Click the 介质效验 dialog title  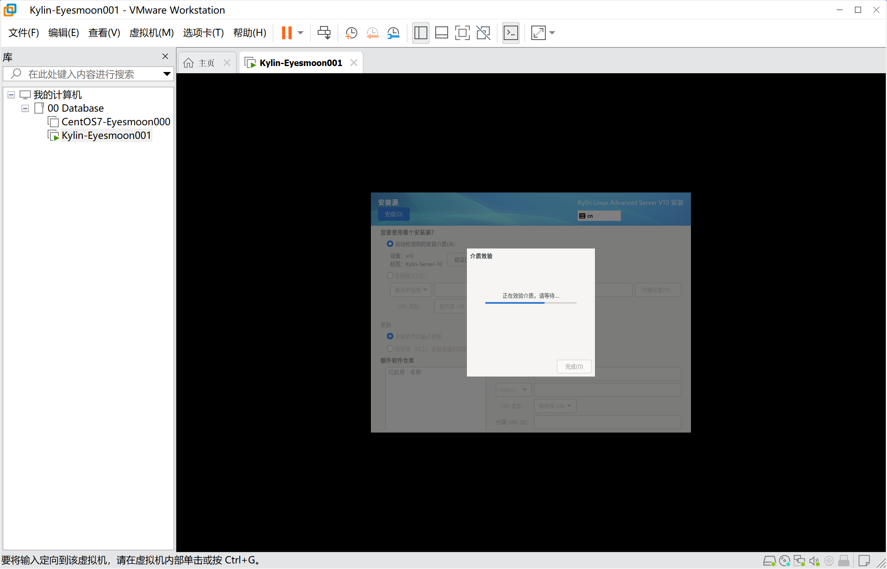[x=481, y=256]
